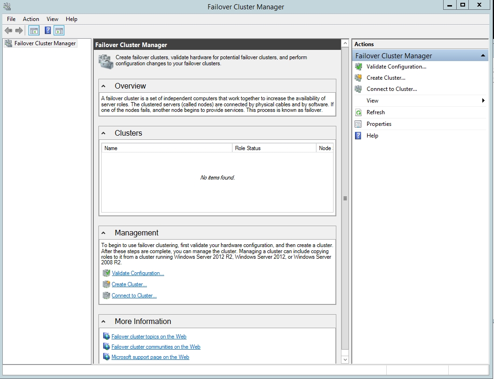This screenshot has height=379, width=494.
Task: Collapse the Overview section
Action: coord(104,85)
